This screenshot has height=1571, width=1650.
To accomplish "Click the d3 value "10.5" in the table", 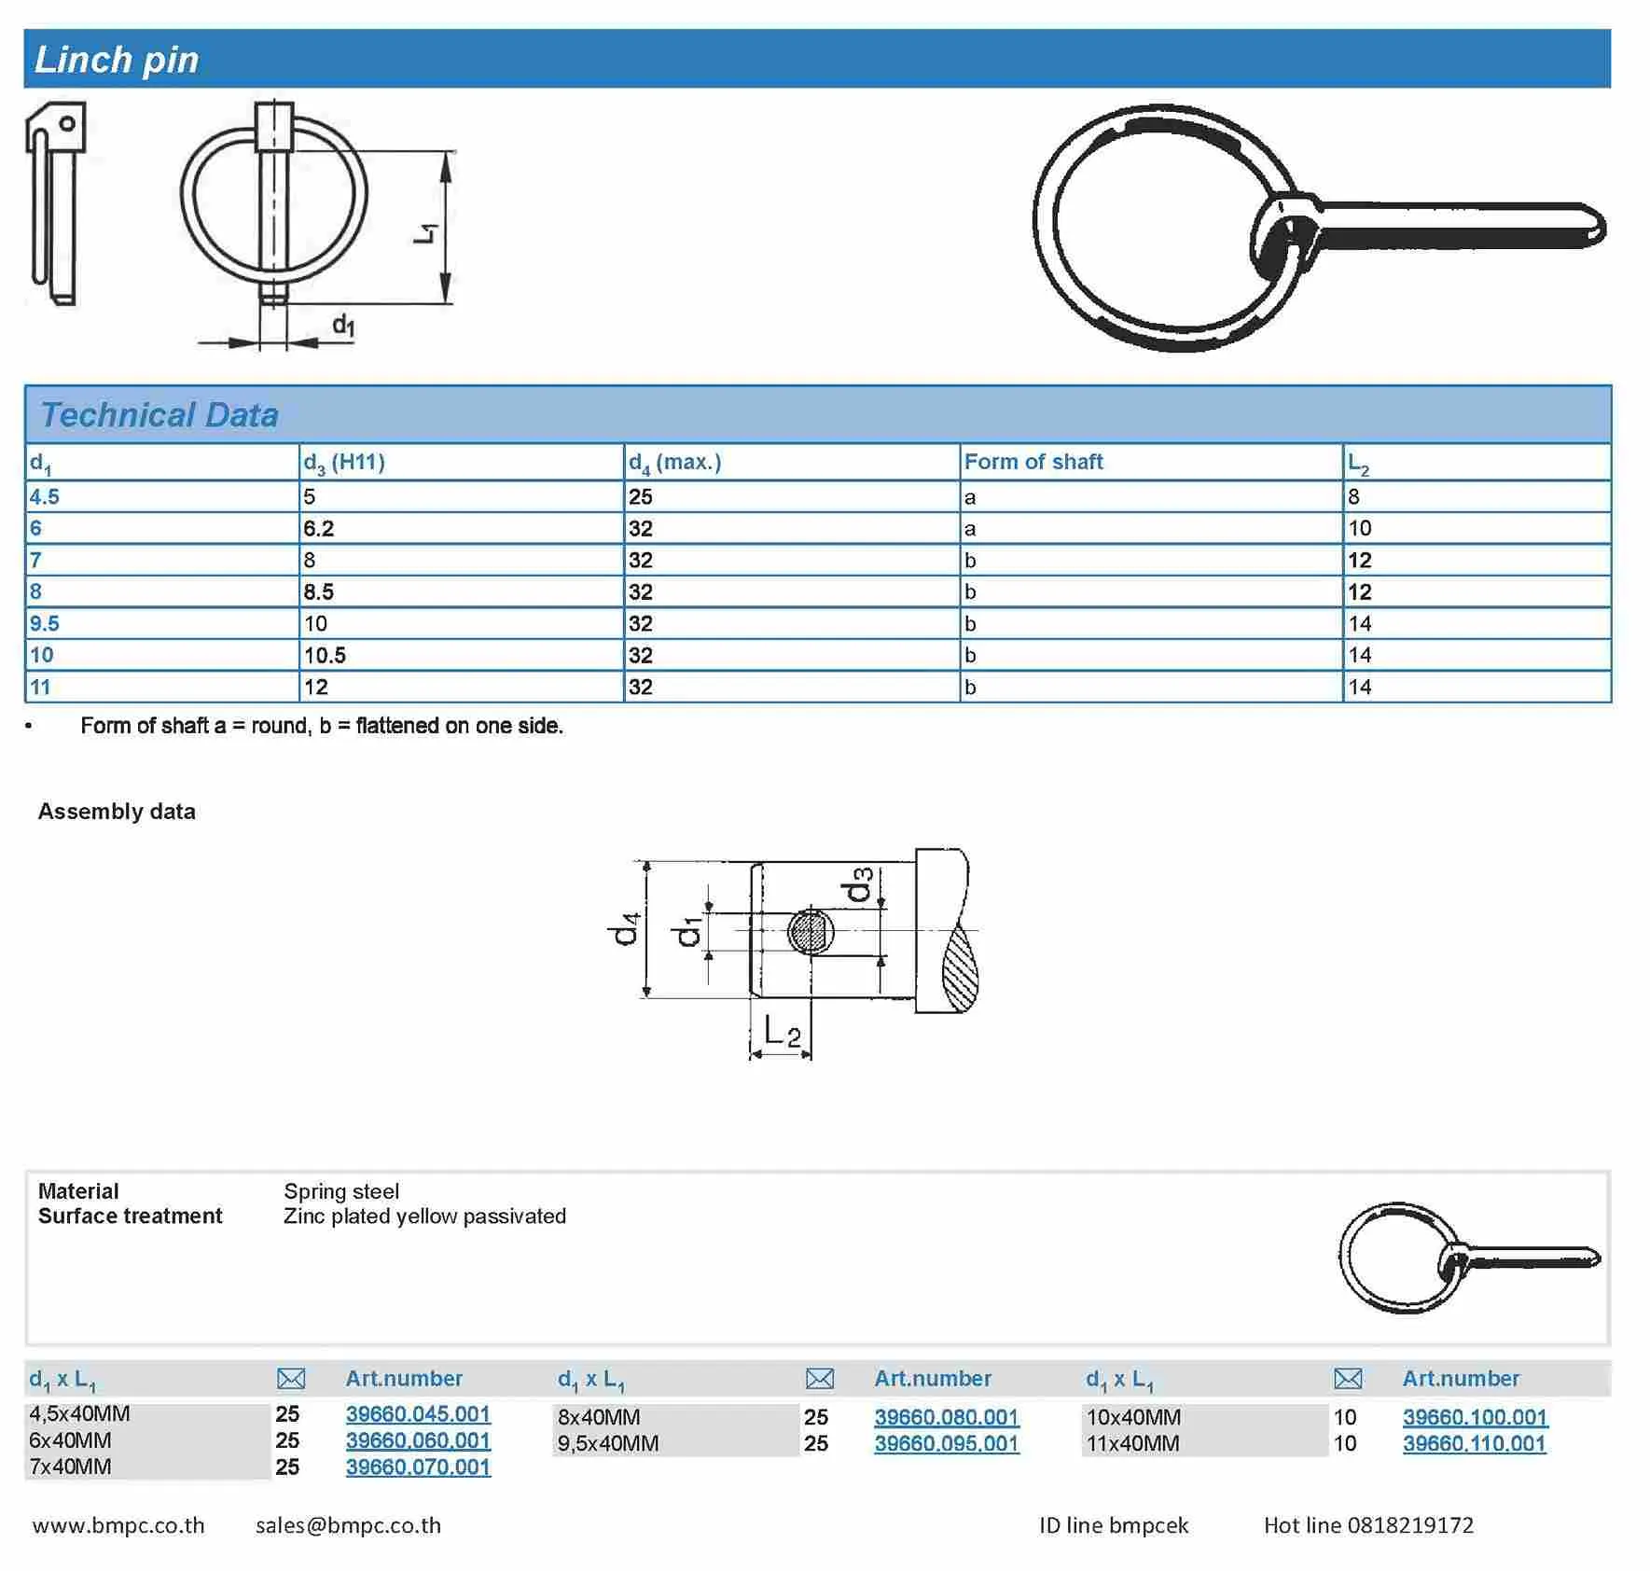I will (325, 655).
